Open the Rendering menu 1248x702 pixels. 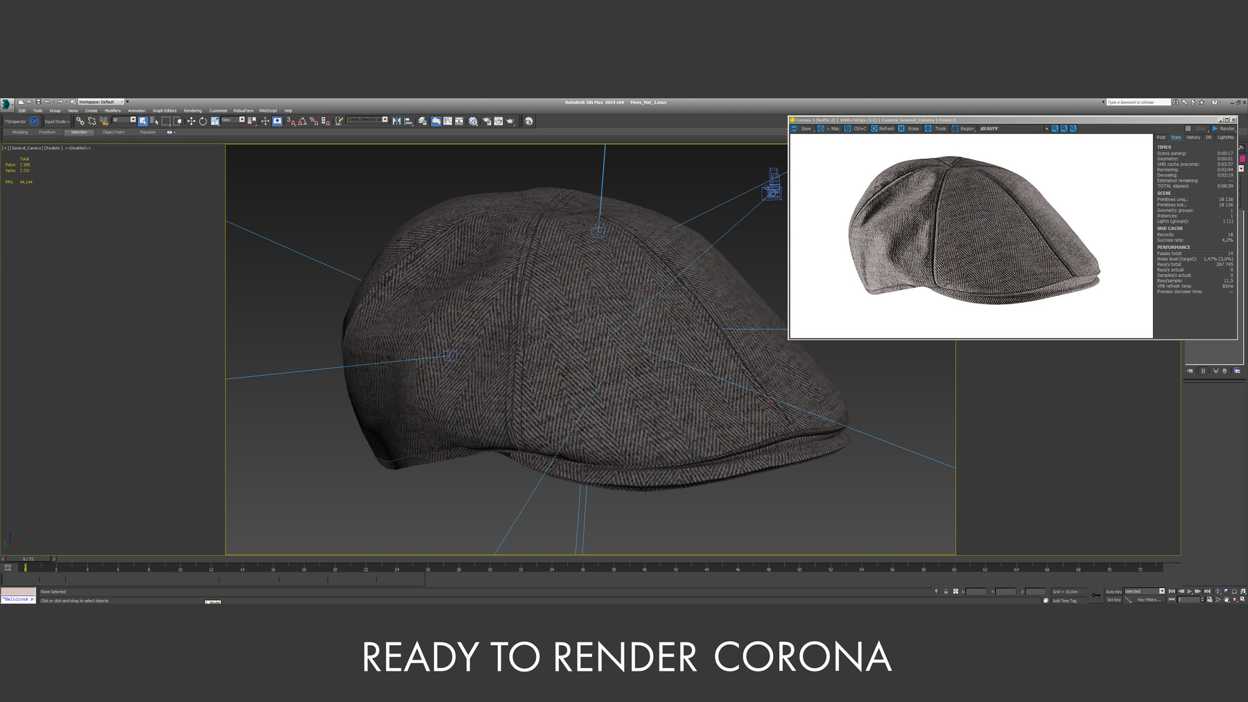(193, 111)
